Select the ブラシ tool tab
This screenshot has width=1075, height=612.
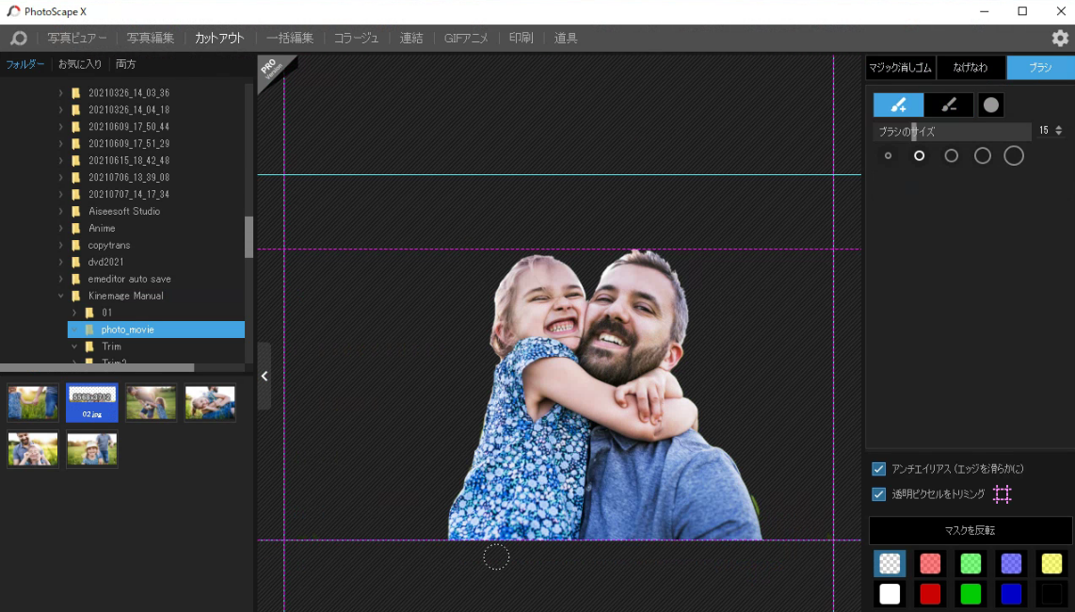1041,67
